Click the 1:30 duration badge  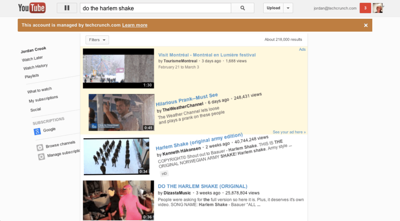pyautogui.click(x=147, y=85)
